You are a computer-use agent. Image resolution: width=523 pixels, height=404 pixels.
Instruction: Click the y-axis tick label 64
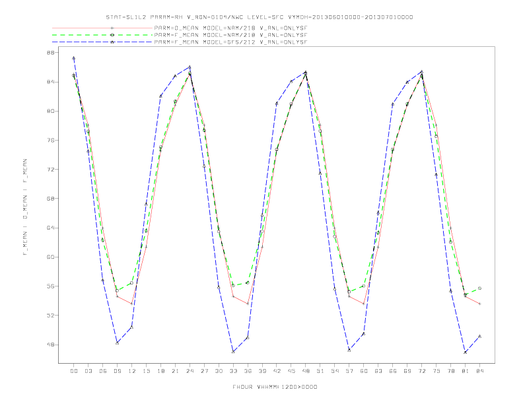pyautogui.click(x=52, y=228)
